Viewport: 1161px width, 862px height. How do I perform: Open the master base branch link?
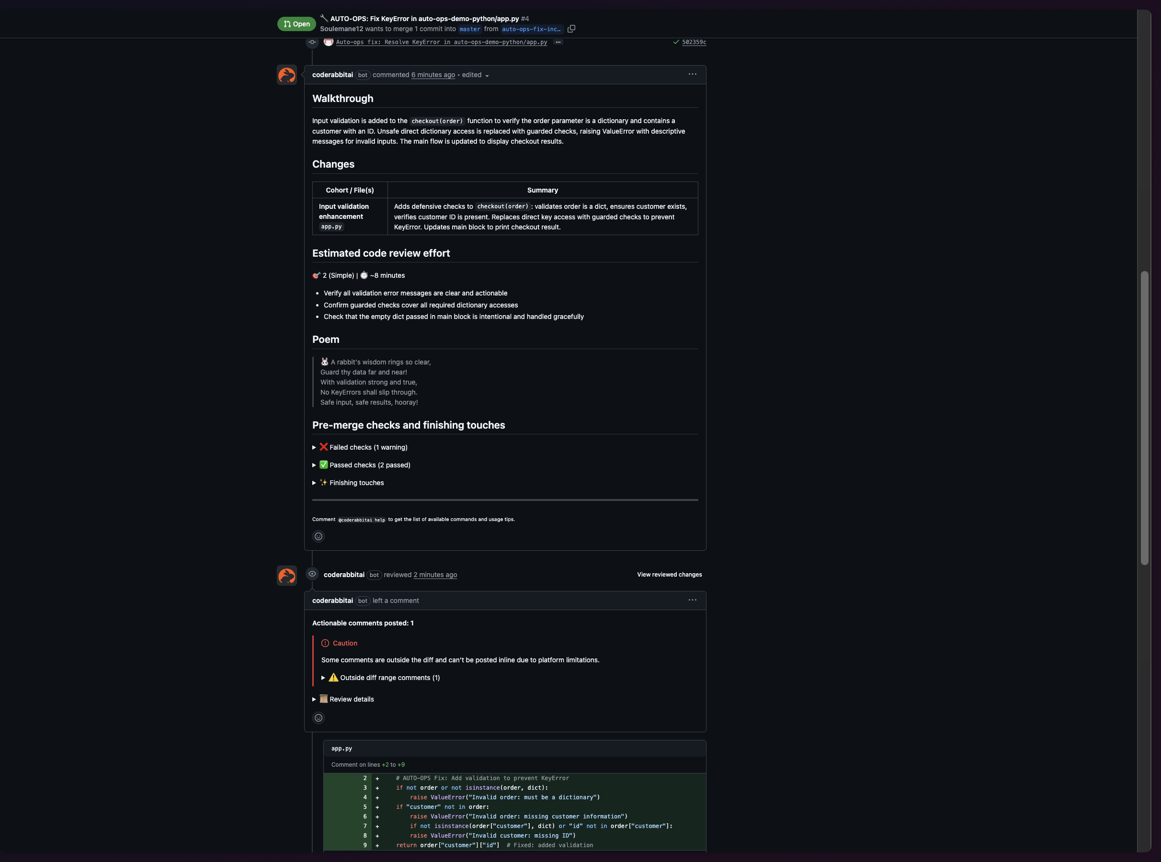pos(469,29)
